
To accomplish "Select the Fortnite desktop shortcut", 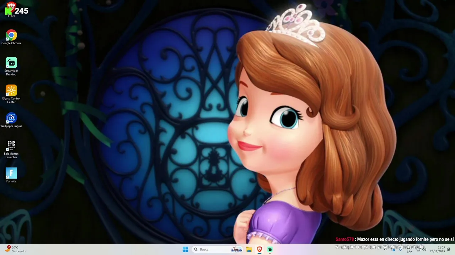I will click(x=11, y=175).
